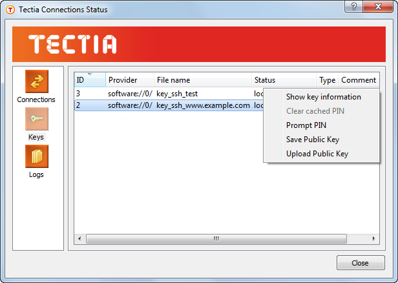Select the Keys sidebar icon
This screenshot has width=398, height=283.
(37, 119)
